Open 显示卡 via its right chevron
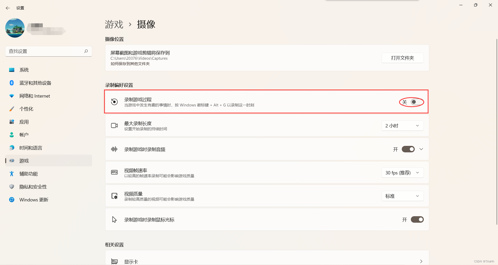The image size is (498, 265). 421,261
